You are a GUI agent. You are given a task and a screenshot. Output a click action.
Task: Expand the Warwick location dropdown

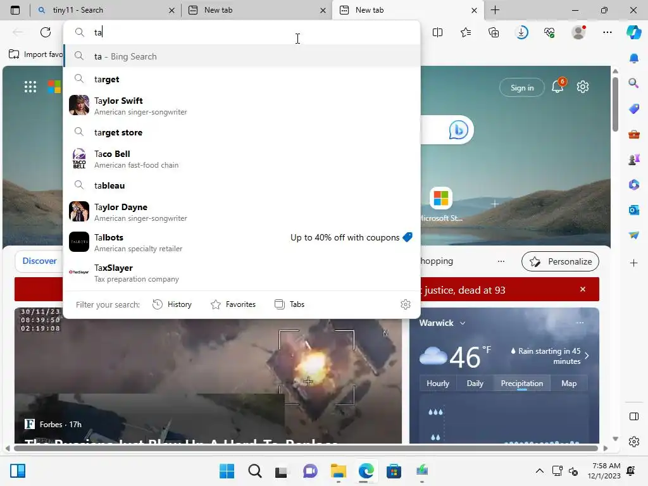pyautogui.click(x=463, y=323)
